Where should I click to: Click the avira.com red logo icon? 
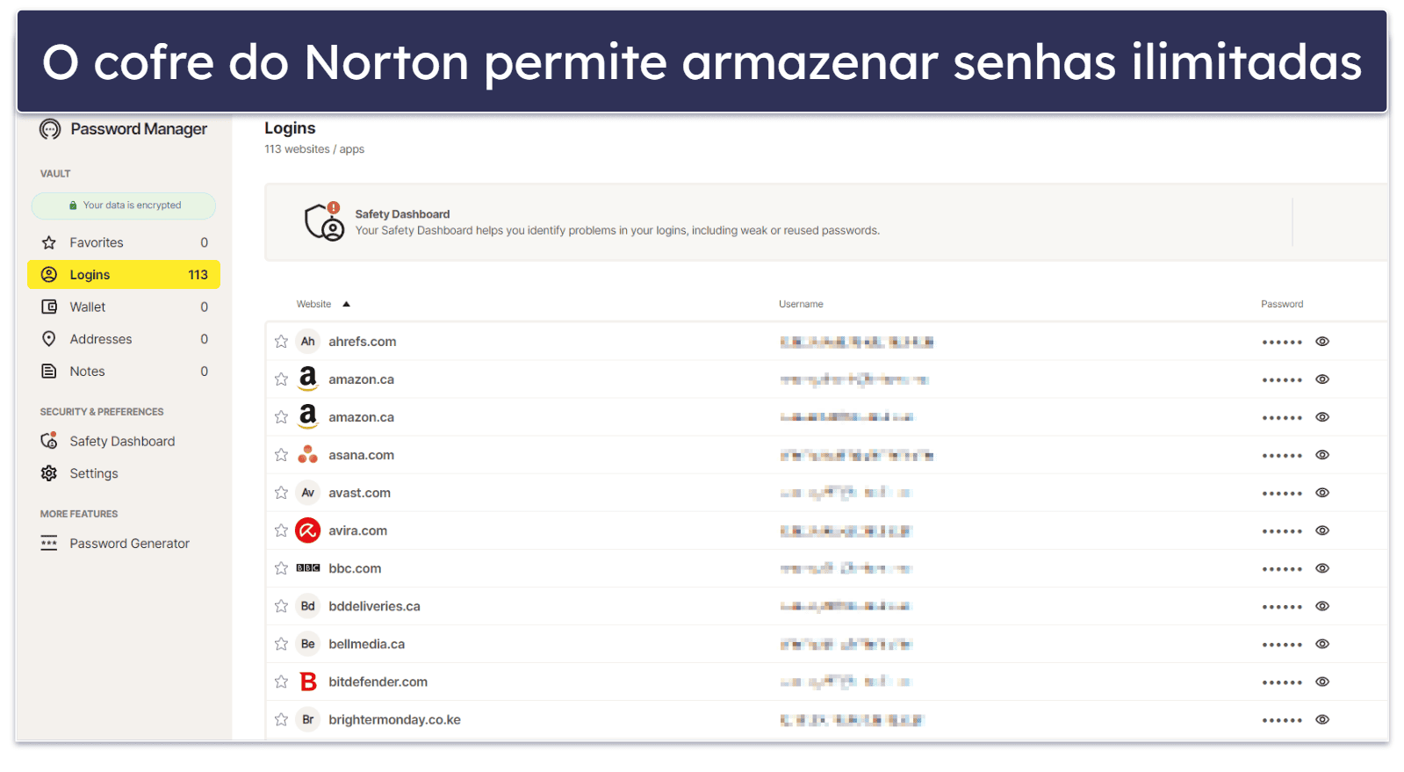click(x=307, y=530)
